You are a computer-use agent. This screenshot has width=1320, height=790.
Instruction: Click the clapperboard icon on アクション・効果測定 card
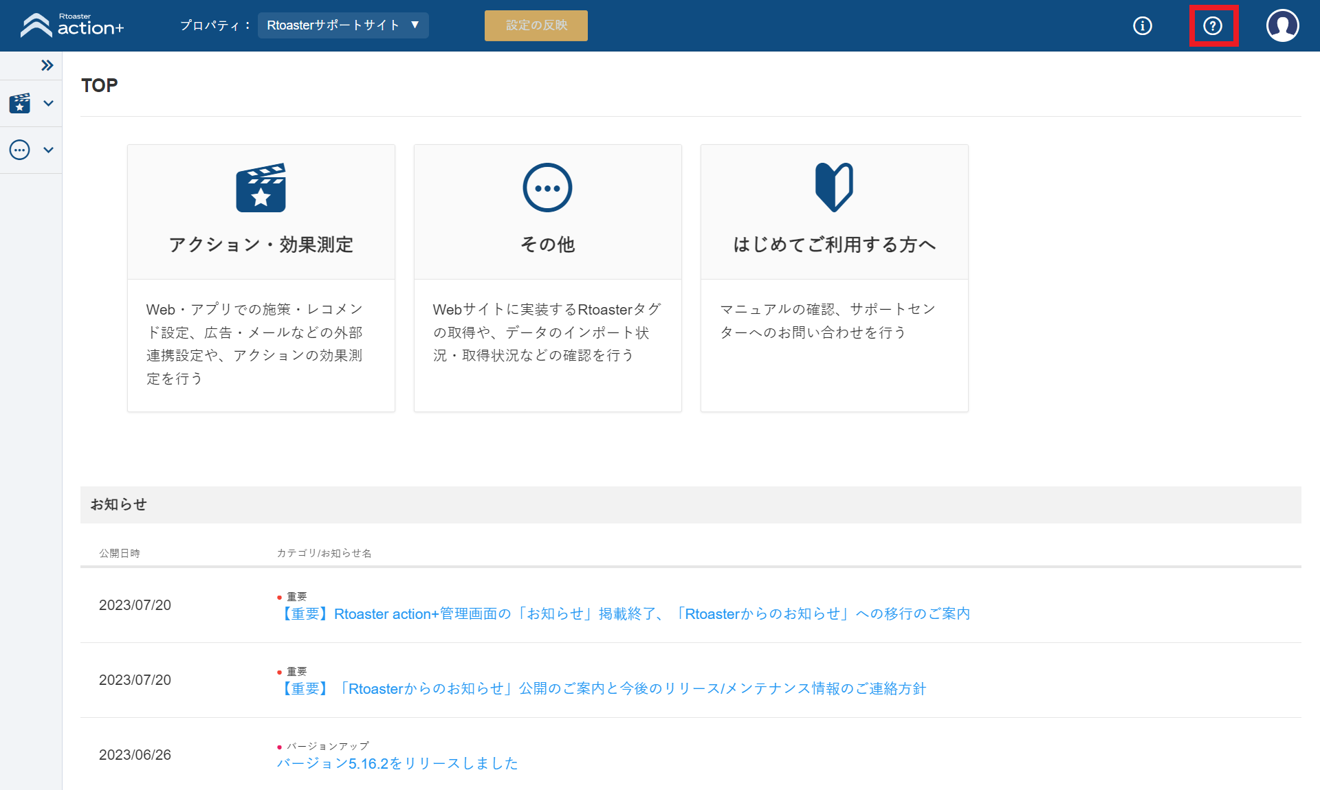pyautogui.click(x=261, y=188)
